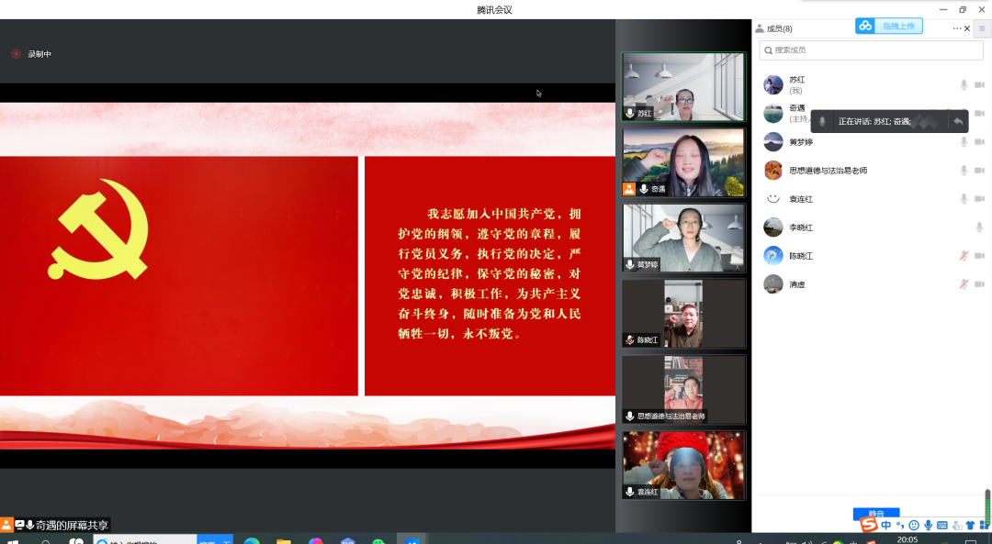The height and width of the screenshot is (544, 992).
Task: Click 黄梦婷's camera icon in member list
Action: pos(979,142)
